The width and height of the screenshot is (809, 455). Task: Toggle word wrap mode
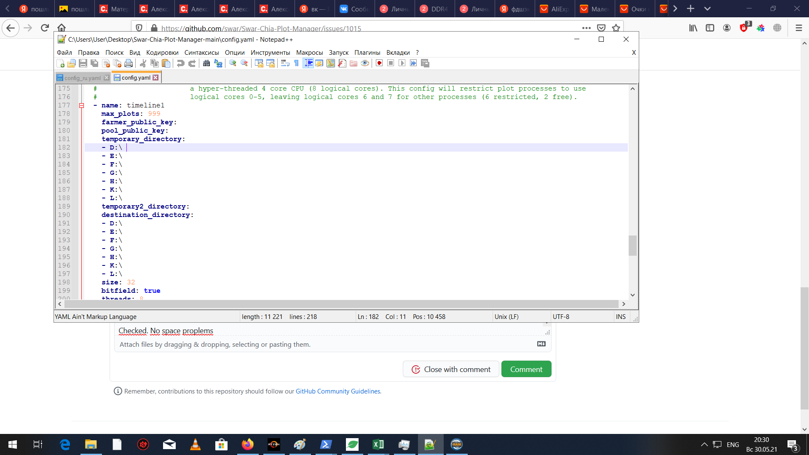(x=285, y=63)
